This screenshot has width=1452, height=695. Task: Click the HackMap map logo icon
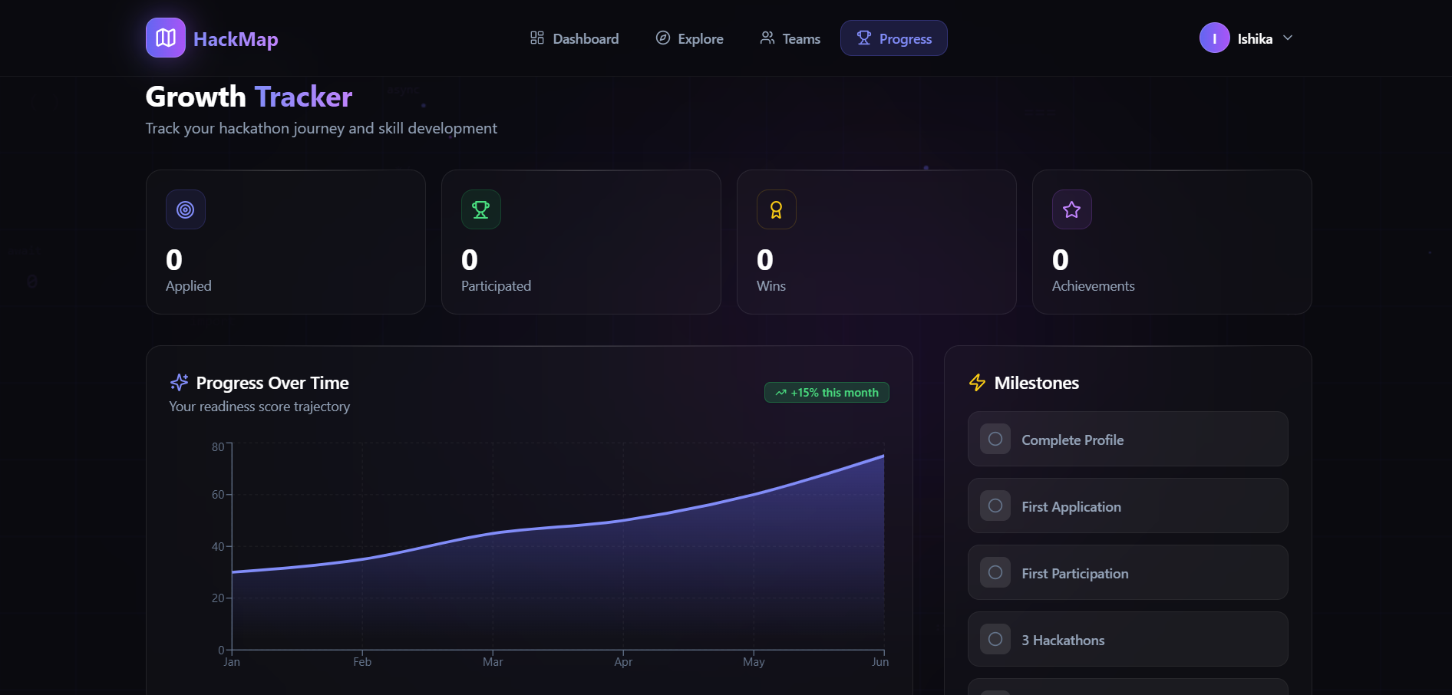point(166,38)
